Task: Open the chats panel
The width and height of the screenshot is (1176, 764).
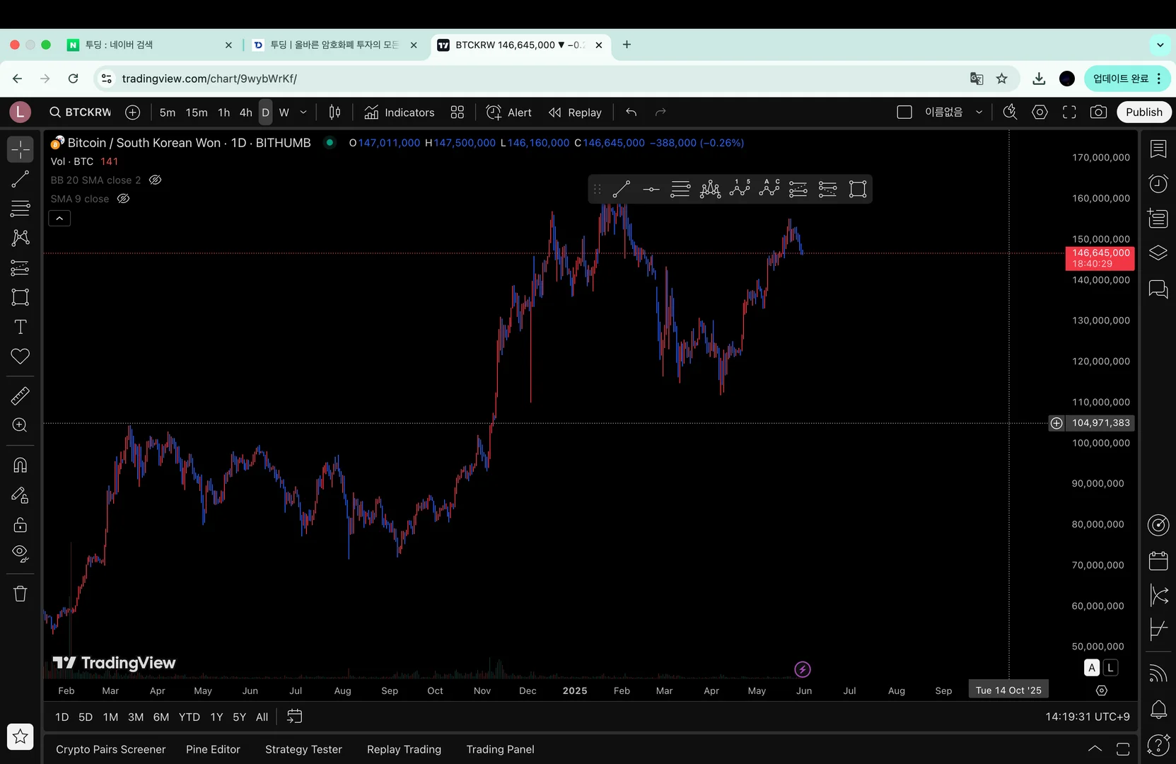Action: 1158,289
